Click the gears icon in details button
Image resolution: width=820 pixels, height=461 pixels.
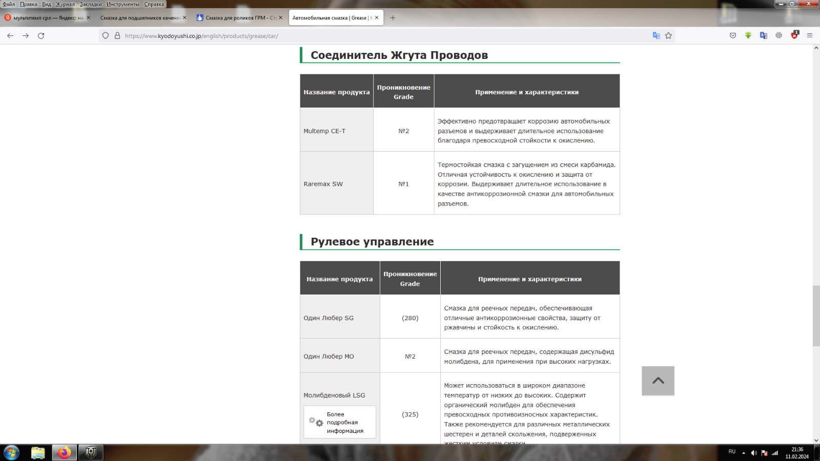point(316,422)
